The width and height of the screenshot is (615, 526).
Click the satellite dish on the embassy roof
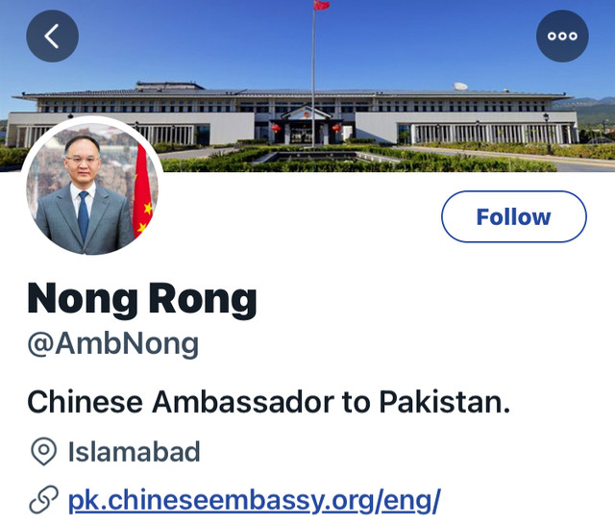pos(460,86)
